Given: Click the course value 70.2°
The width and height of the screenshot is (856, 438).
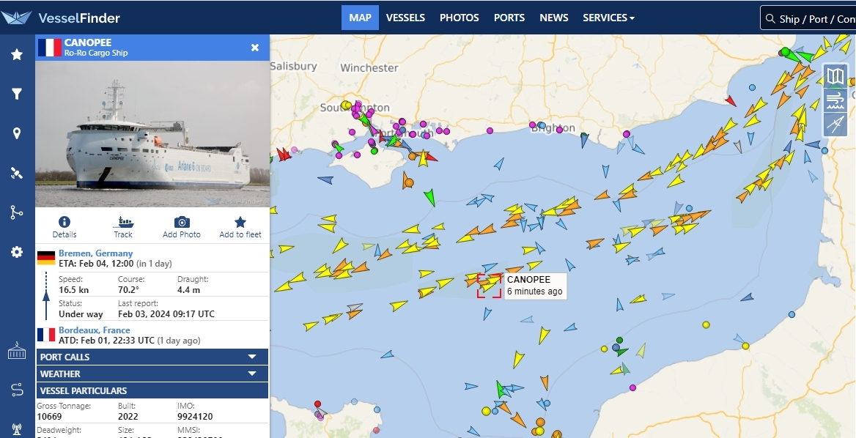Looking at the screenshot, I should pos(128,290).
